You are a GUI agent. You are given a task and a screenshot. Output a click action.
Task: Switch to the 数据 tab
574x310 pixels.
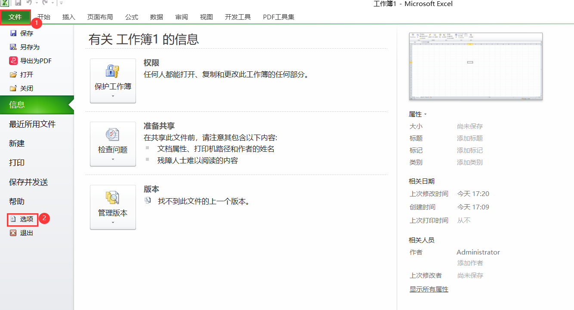(157, 17)
